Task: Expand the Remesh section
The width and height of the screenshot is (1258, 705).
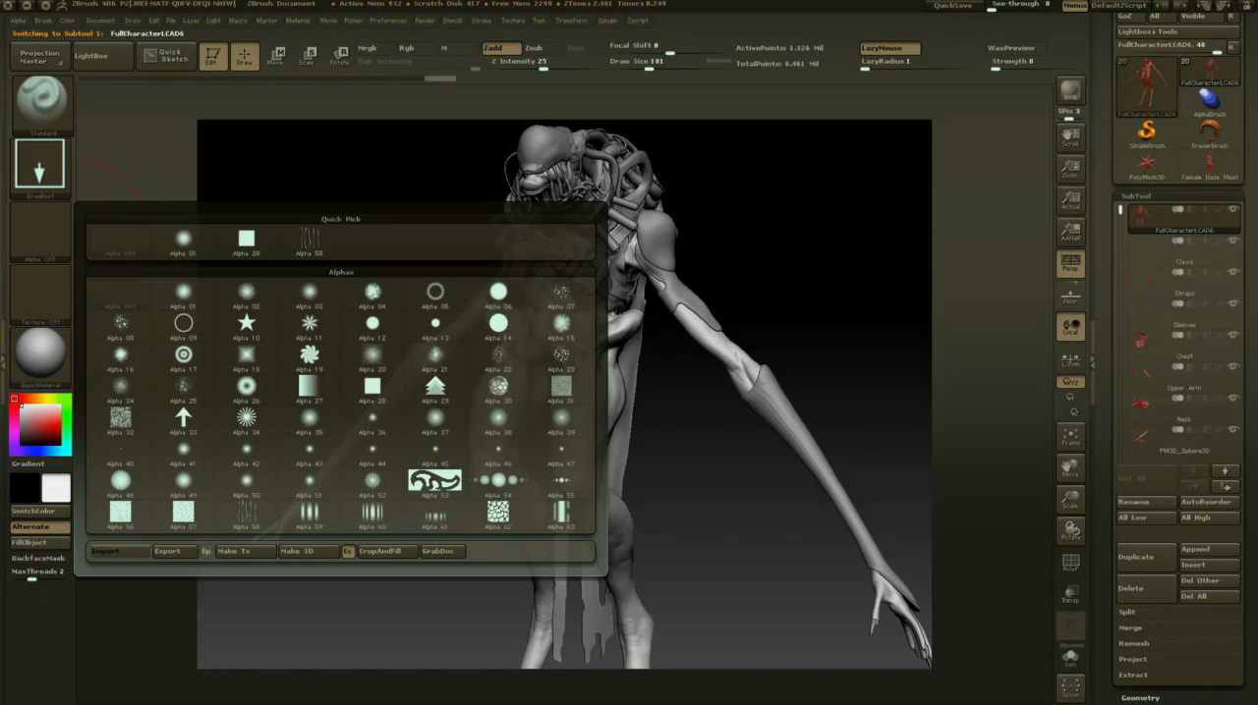Action: pyautogui.click(x=1133, y=643)
